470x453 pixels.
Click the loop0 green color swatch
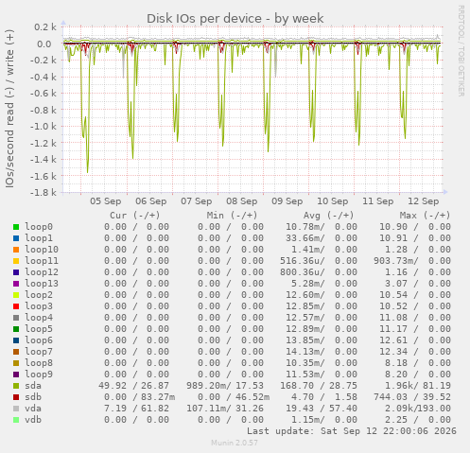(16, 227)
